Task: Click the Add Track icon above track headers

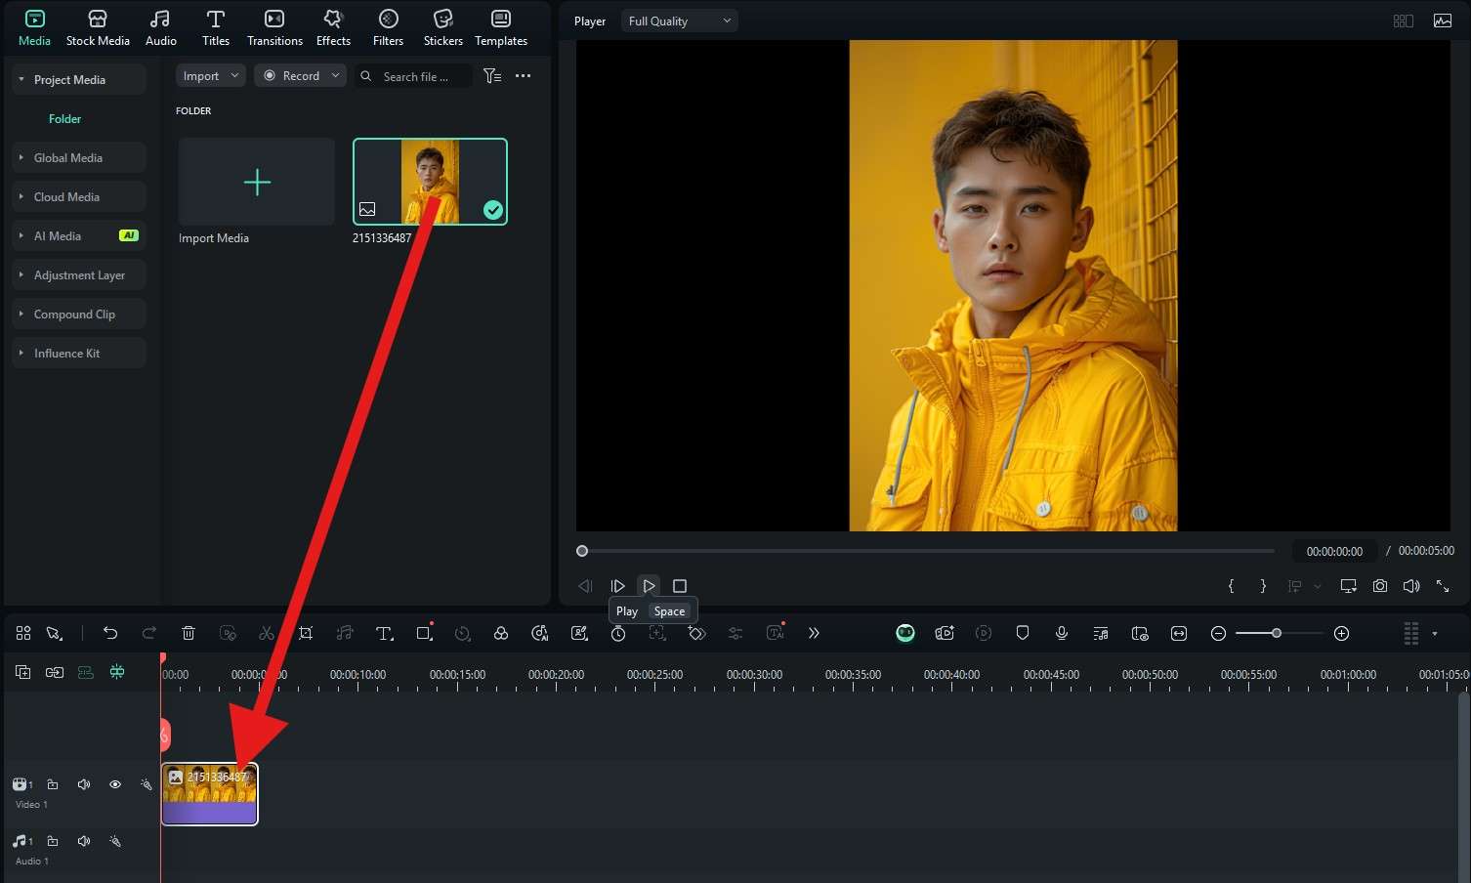Action: pos(23,672)
